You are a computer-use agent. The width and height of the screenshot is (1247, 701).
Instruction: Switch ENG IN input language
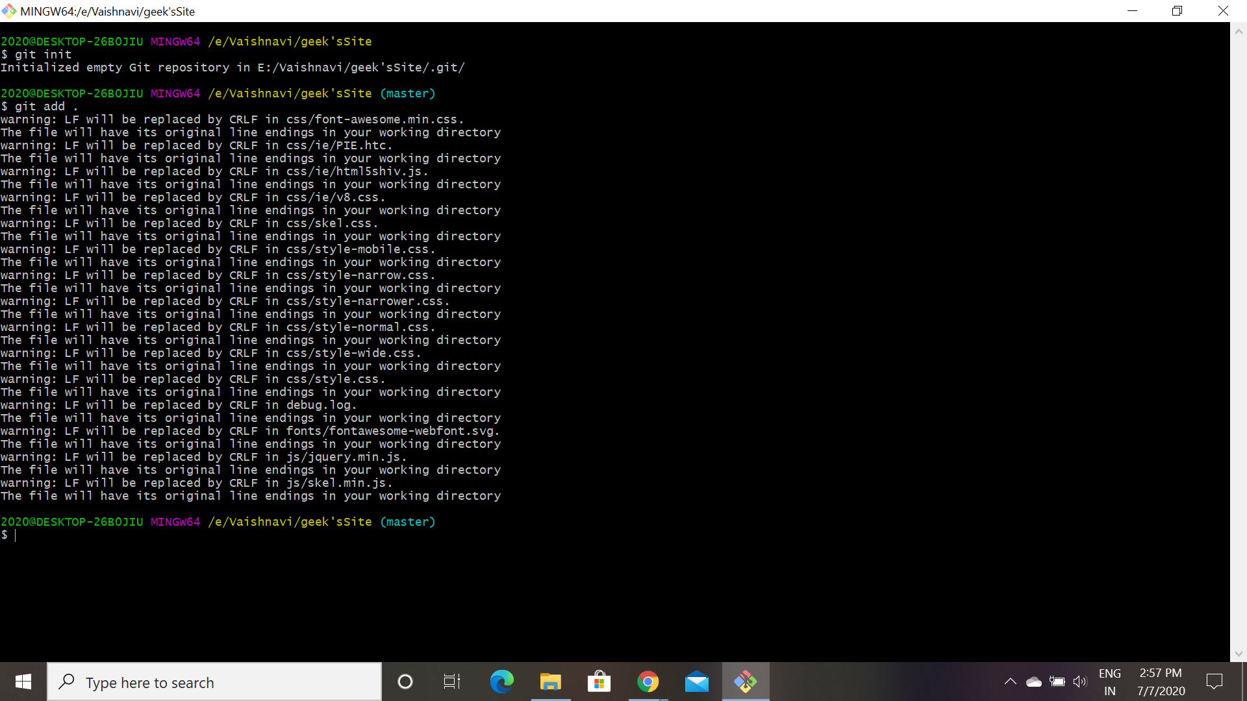click(x=1109, y=682)
